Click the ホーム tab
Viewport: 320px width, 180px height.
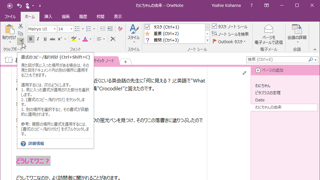[x=30, y=16]
